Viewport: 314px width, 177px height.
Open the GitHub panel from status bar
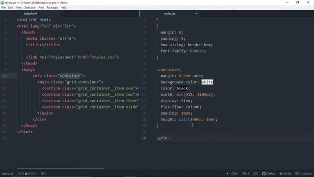coord(268,174)
